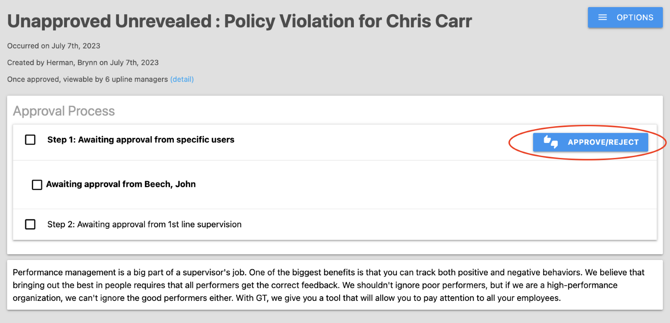Click the Performance management description paragraph
Image resolution: width=670 pixels, height=323 pixels.
coord(328,285)
